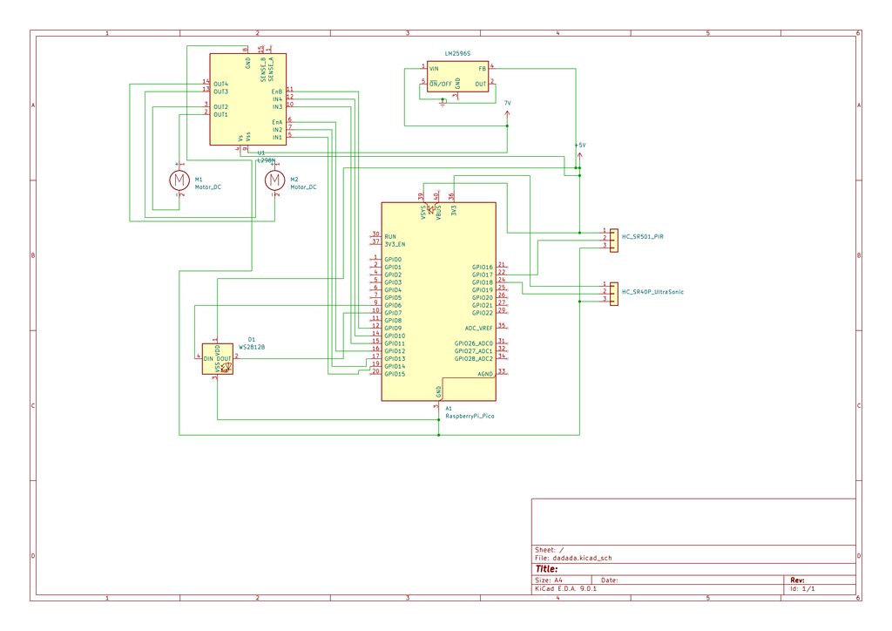The width and height of the screenshot is (892, 631).
Task: Select the WS2812B LED symbol body
Action: 217,359
